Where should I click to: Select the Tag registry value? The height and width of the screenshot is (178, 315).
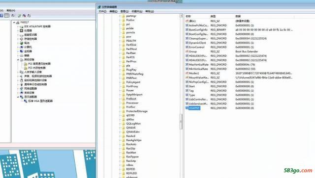tap(191, 91)
